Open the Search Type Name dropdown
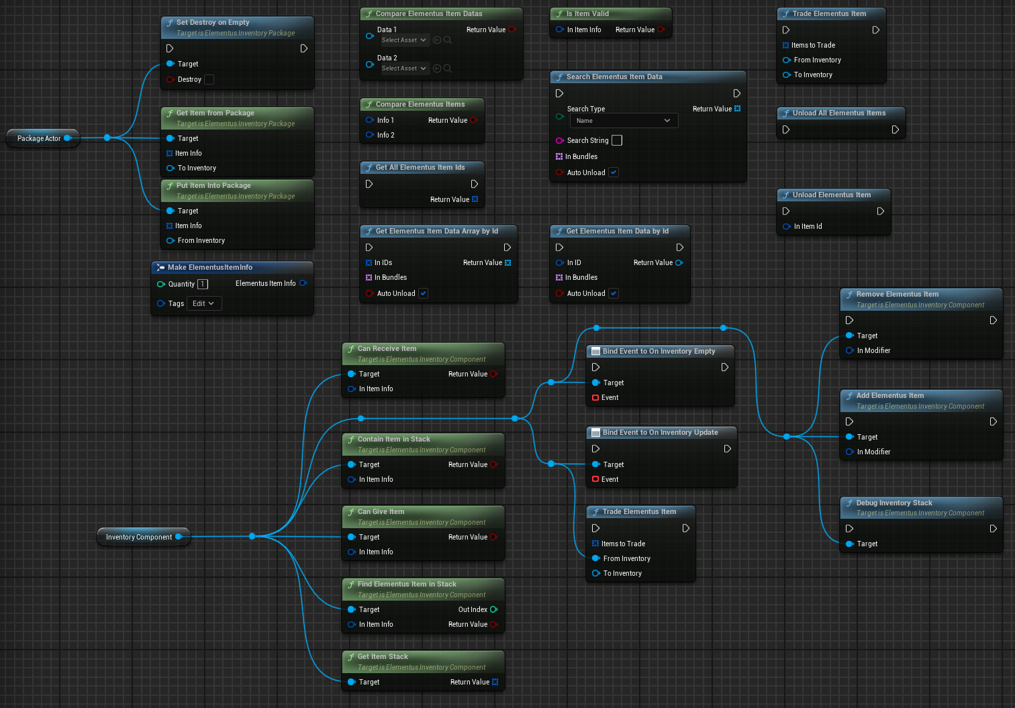The height and width of the screenshot is (708, 1015). pos(623,120)
